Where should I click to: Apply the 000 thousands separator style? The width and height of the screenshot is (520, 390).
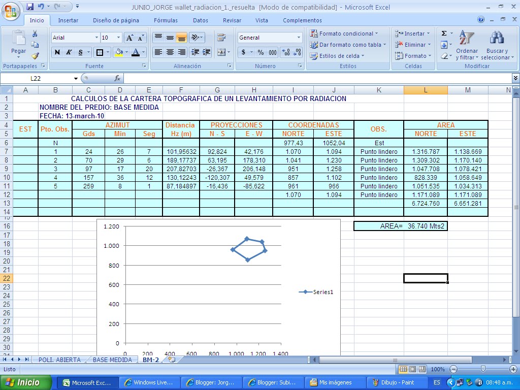tap(273, 52)
